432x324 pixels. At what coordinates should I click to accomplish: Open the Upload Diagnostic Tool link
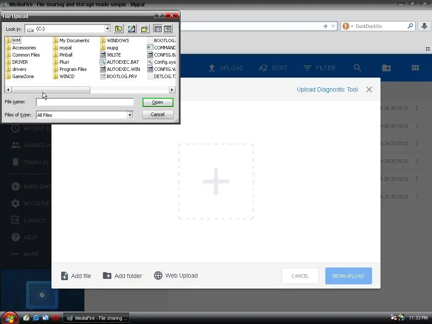pyautogui.click(x=327, y=89)
